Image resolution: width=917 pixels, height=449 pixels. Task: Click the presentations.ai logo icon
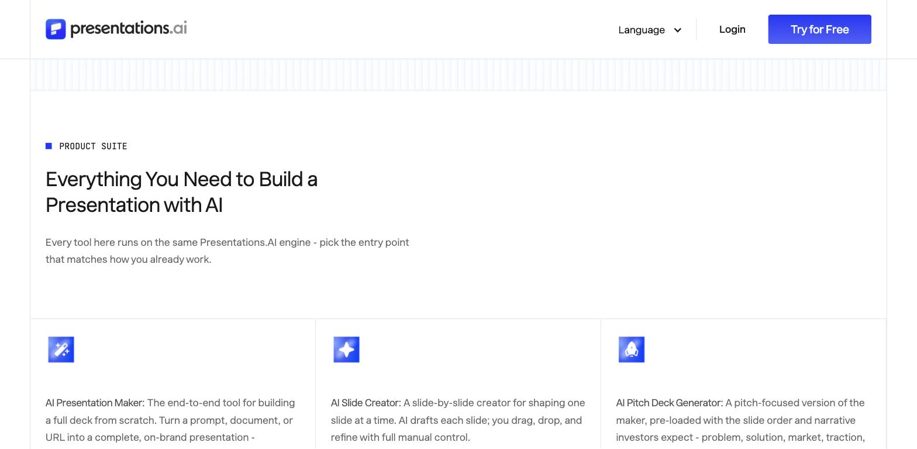click(x=56, y=29)
